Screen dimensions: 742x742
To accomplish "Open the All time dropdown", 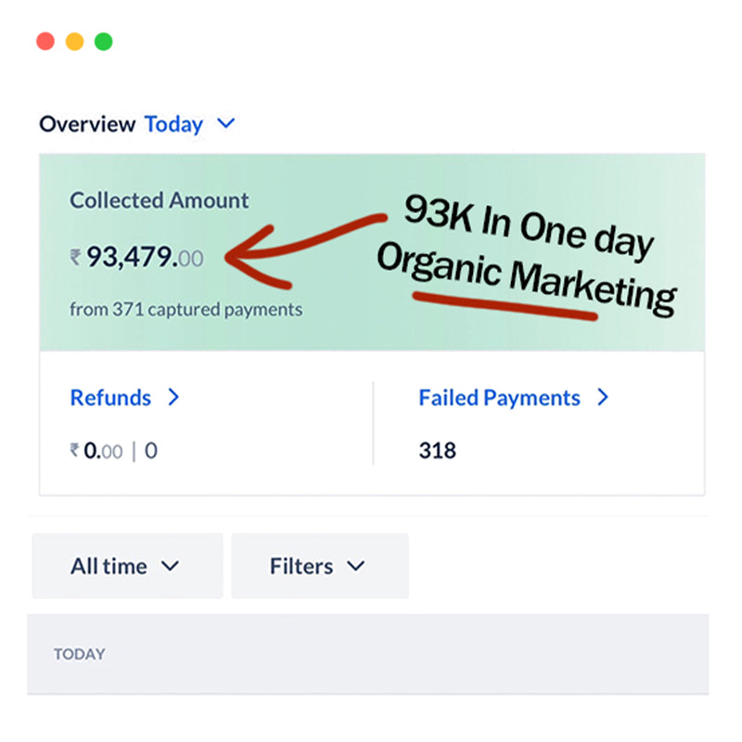I will [127, 566].
